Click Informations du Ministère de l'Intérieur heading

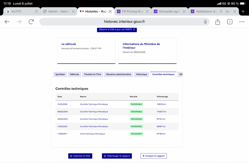point(141,46)
